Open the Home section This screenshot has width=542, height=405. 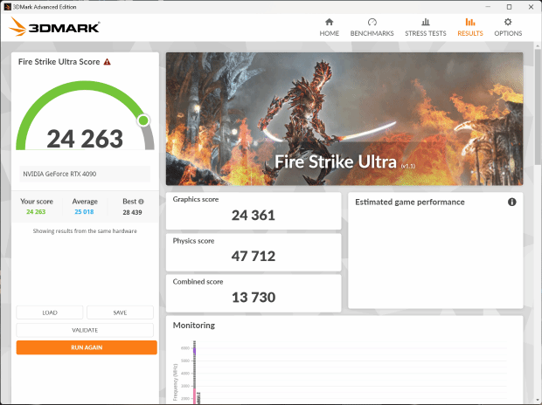click(x=329, y=27)
